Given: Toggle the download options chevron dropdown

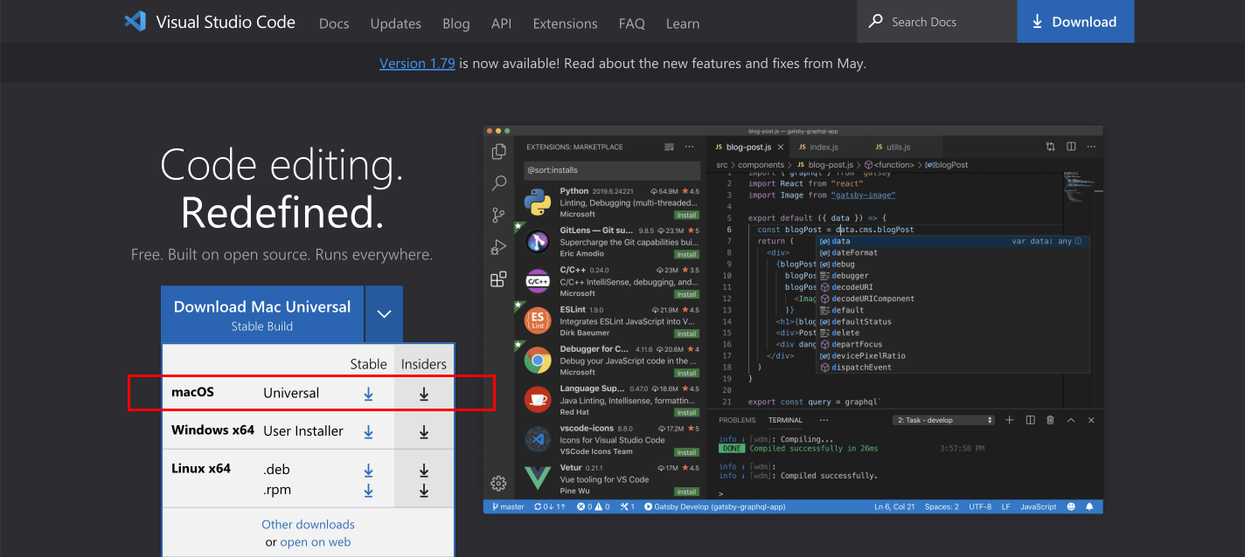Looking at the screenshot, I should pyautogui.click(x=384, y=314).
